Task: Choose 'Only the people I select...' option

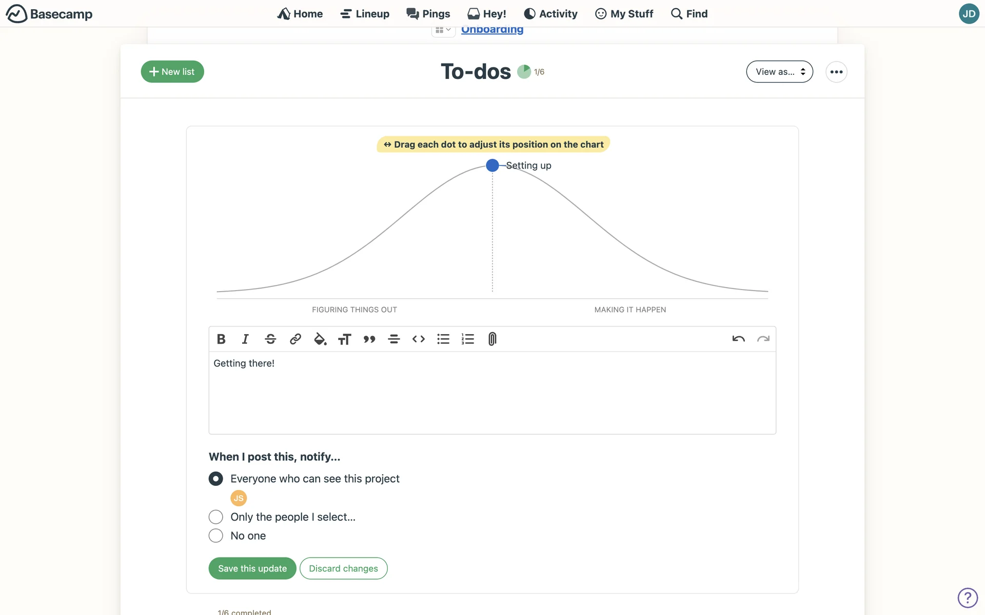Action: (x=216, y=517)
